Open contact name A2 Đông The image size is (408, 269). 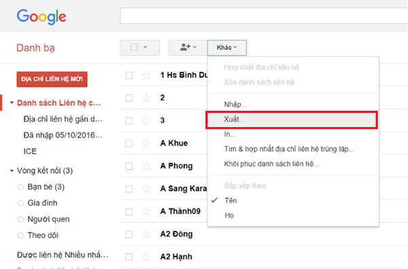[176, 234]
